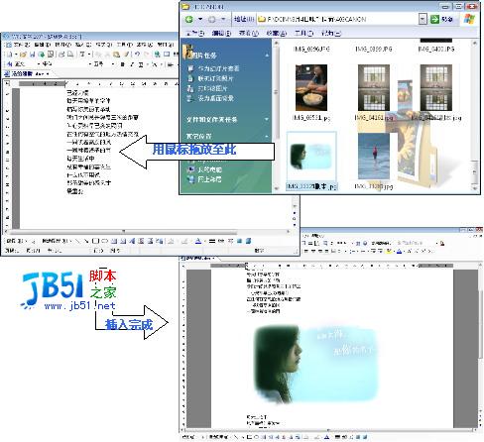Click the Format Painter brush icon in WPS
This screenshot has width=484, height=442.
(126, 55)
